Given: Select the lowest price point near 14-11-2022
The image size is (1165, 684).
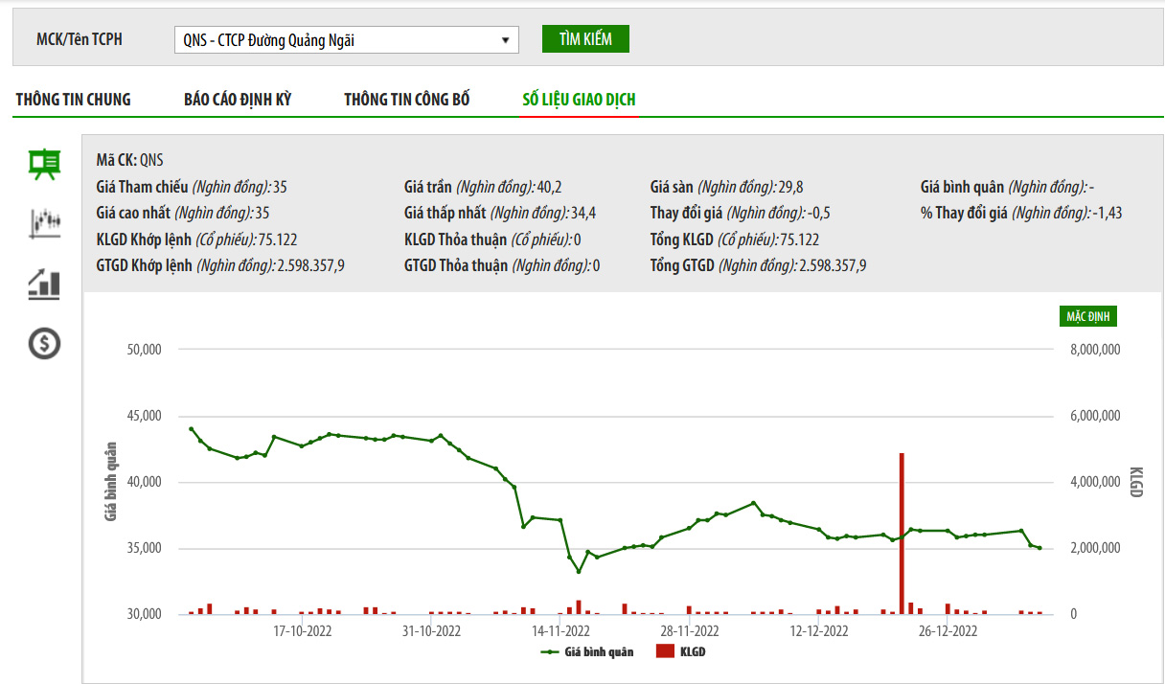Looking at the screenshot, I should (579, 572).
